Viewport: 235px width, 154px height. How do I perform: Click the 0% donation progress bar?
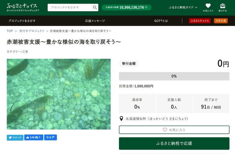174,76
